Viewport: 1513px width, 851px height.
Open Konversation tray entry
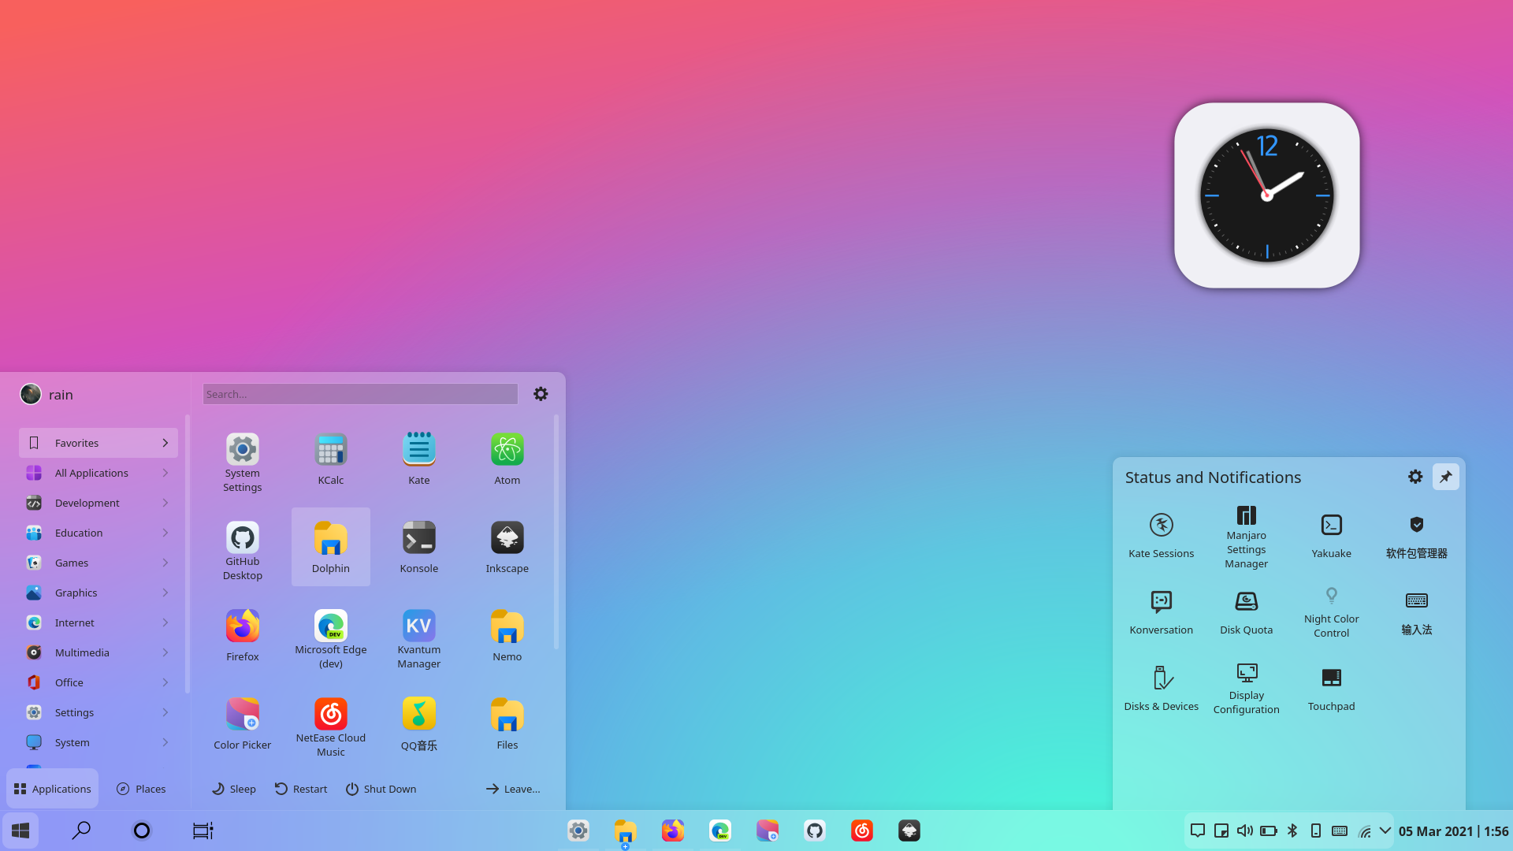click(x=1161, y=612)
